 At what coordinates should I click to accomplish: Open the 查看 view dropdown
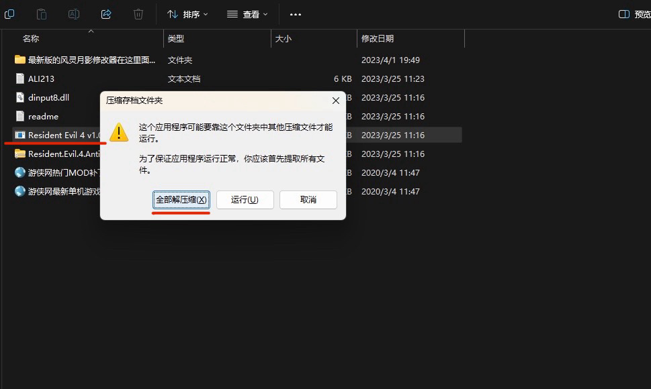point(247,14)
